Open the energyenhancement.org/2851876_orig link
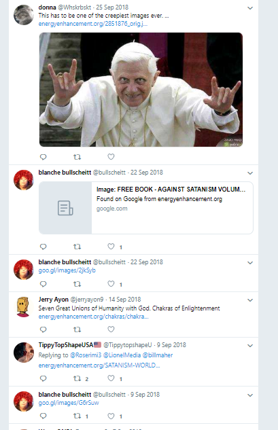Image resolution: width=278 pixels, height=430 pixels. click(93, 24)
